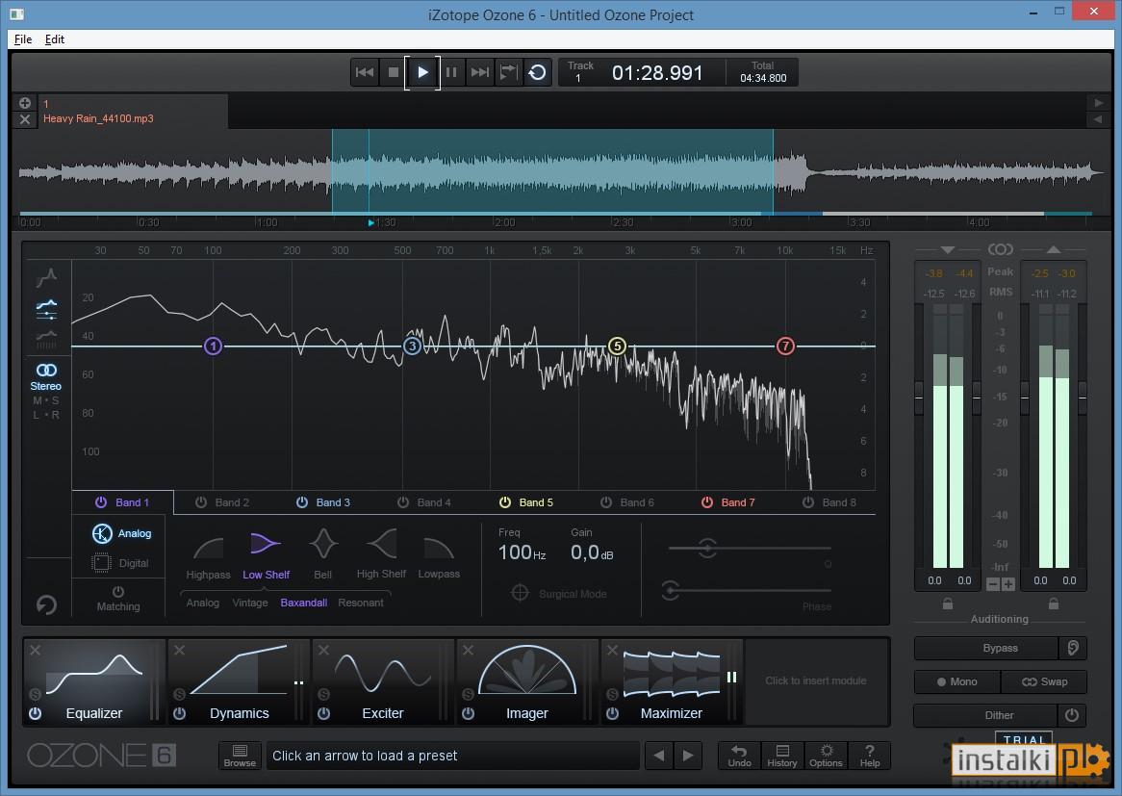Image resolution: width=1122 pixels, height=796 pixels.
Task: Swap left and right channels
Action: (1044, 682)
